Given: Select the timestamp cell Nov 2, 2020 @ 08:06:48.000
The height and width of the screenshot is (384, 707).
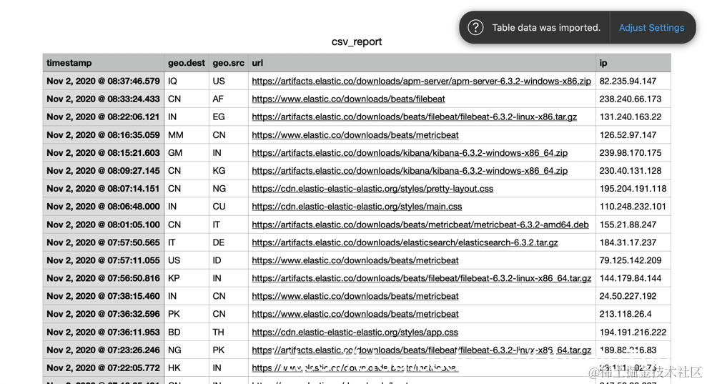Looking at the screenshot, I should coord(103,207).
